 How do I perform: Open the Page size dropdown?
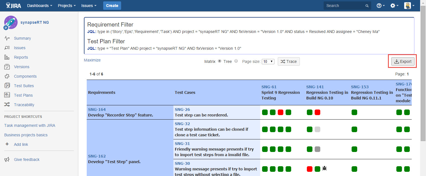click(268, 61)
